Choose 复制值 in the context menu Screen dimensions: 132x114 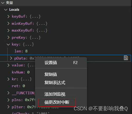[x=61, y=74]
